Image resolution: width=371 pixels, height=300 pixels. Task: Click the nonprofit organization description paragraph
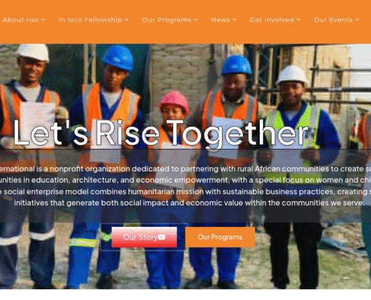(185, 186)
